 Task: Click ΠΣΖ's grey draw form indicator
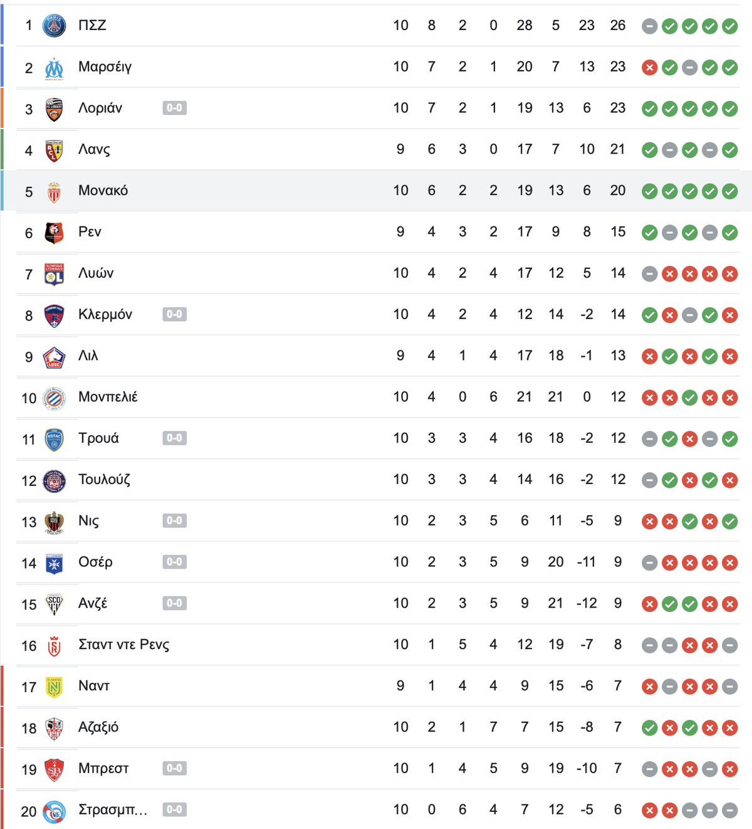click(x=650, y=26)
